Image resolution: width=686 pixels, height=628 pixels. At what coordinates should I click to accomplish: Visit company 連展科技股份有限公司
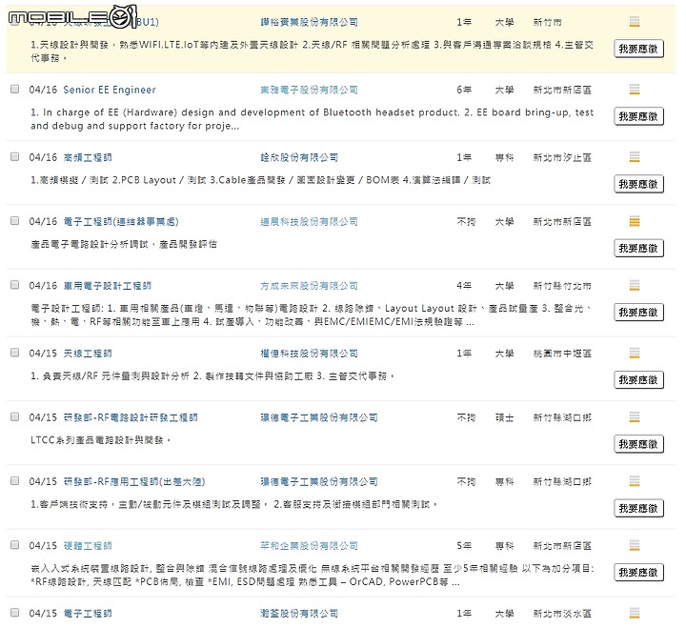[309, 221]
